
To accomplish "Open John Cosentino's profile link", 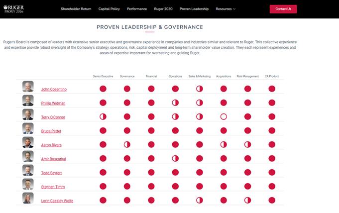I will [x=54, y=89].
